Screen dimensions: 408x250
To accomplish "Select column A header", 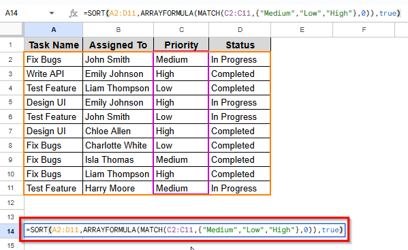I will pos(54,30).
